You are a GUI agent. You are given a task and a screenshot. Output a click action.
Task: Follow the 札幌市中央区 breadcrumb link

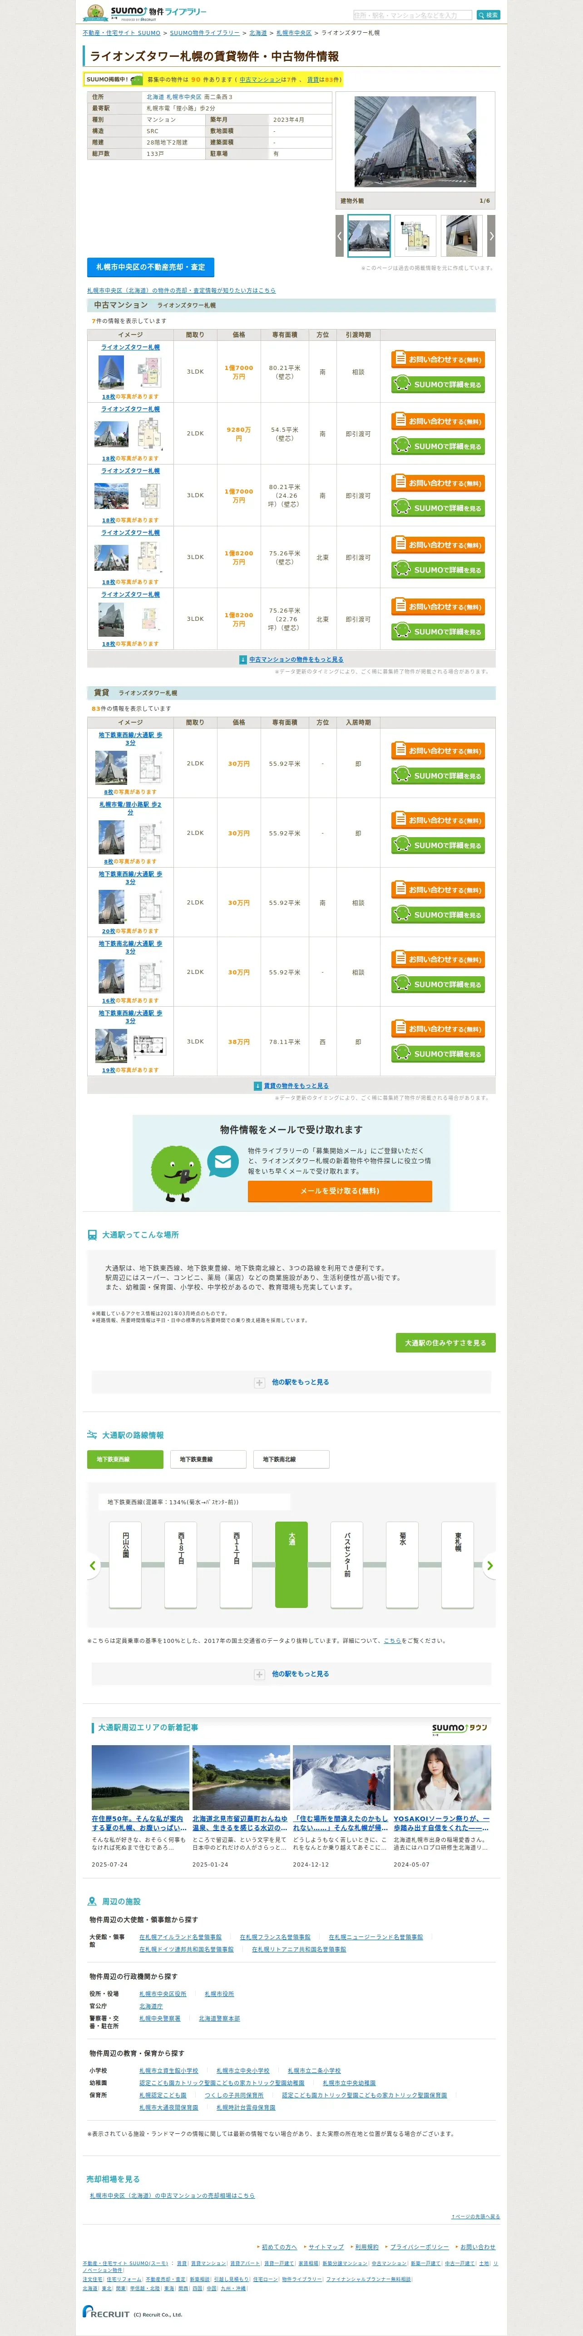click(x=294, y=33)
